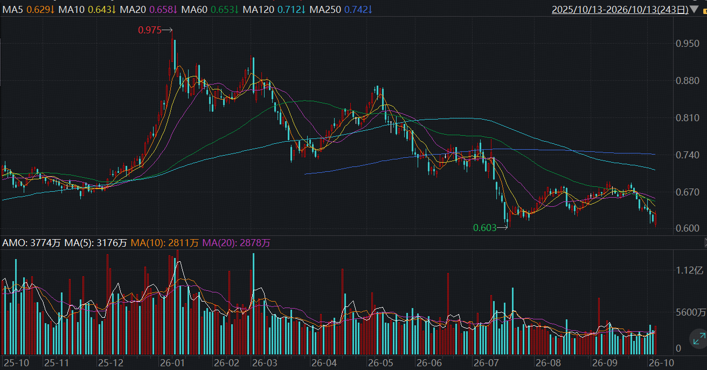Click the 26-10 date axis label
Image resolution: width=707 pixels, height=370 pixels.
pos(661,363)
